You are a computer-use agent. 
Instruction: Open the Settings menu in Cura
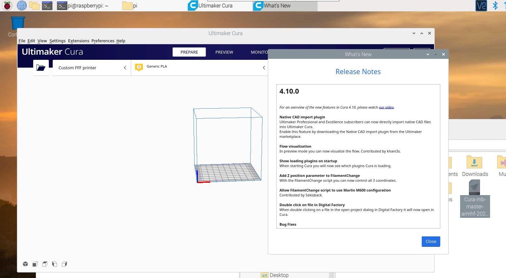click(57, 41)
